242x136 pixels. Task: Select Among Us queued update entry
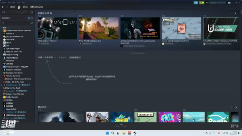17,91
